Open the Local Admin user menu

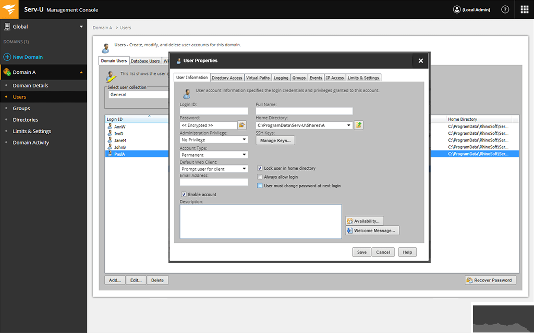pos(471,9)
